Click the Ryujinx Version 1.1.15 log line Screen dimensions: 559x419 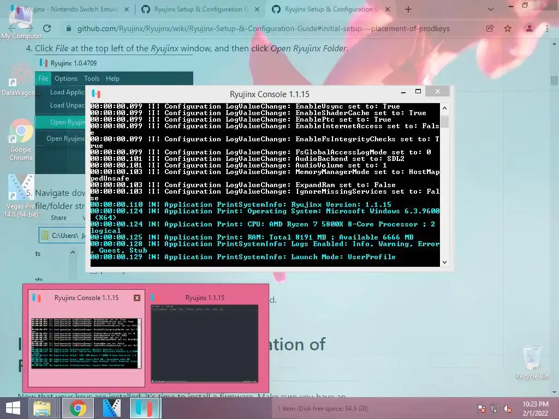241,205
